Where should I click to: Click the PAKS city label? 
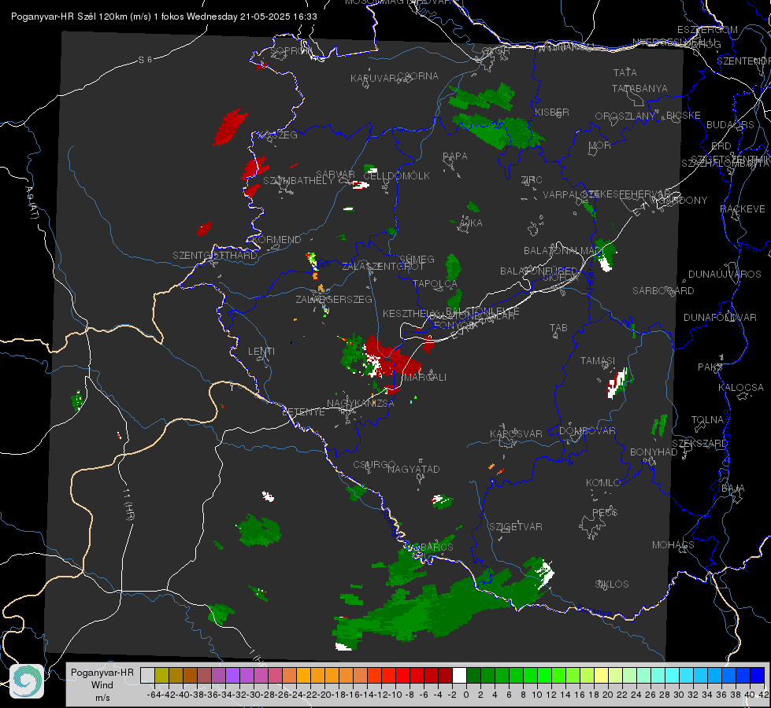(710, 367)
